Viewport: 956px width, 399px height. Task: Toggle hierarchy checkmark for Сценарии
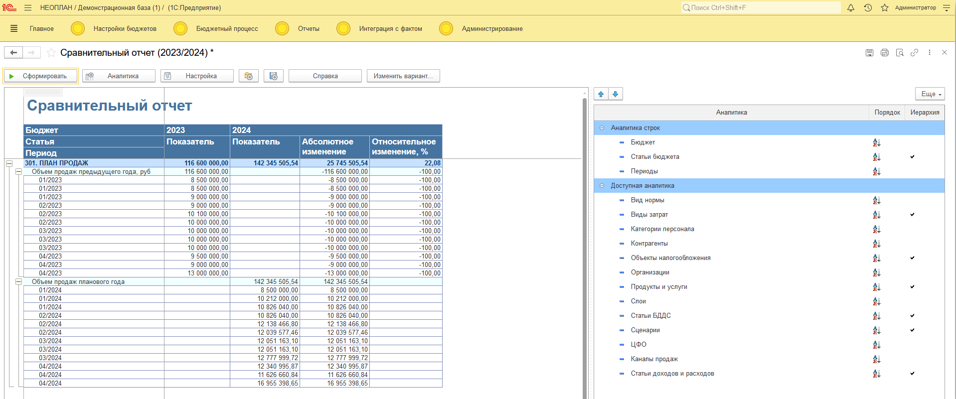tap(912, 330)
